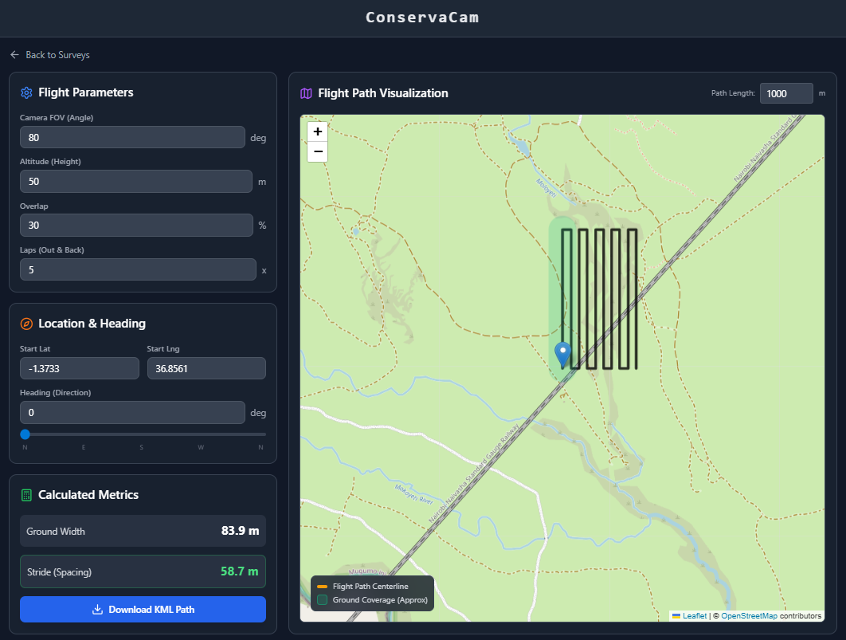The image size is (846, 640).
Task: Click the download icon on the KML button
Action: [97, 609]
